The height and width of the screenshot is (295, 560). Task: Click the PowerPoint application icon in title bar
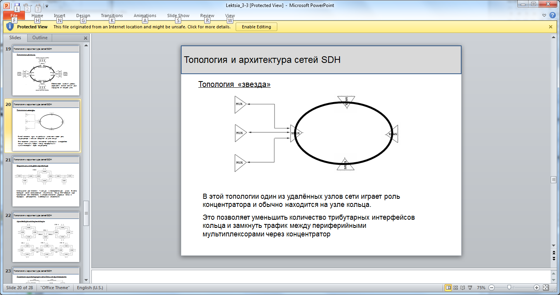tap(7, 5)
